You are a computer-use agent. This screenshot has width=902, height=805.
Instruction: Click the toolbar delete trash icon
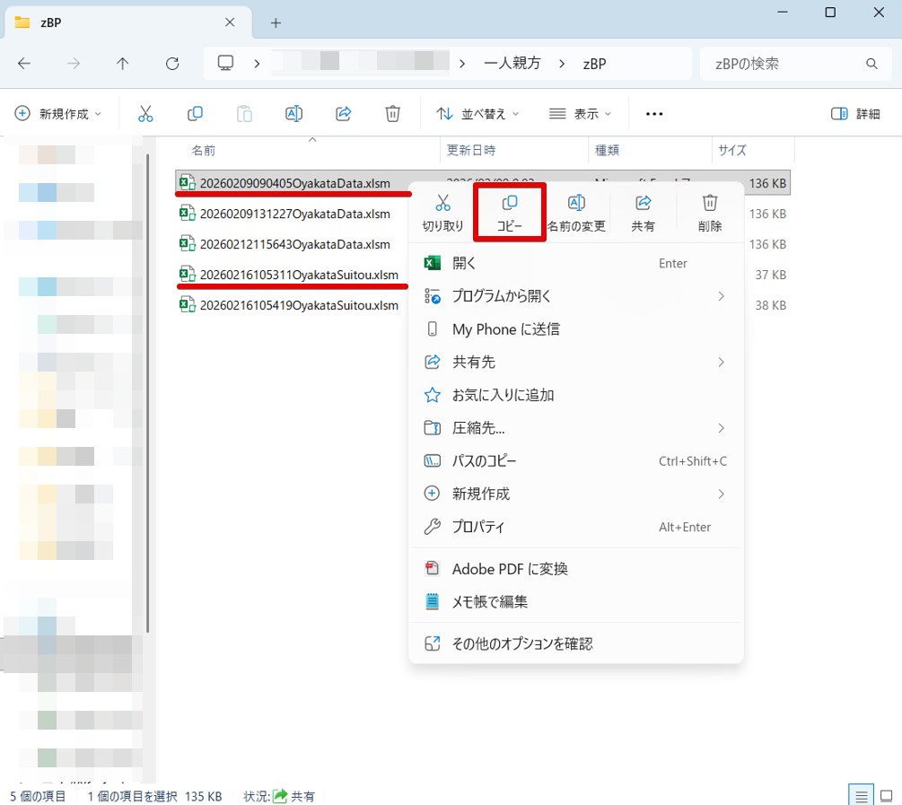(x=392, y=114)
